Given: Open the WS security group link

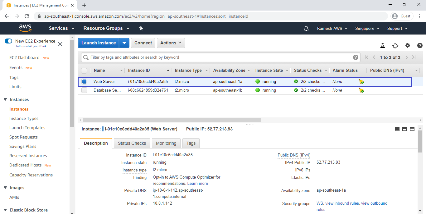Looking at the screenshot, I should pos(320,203).
